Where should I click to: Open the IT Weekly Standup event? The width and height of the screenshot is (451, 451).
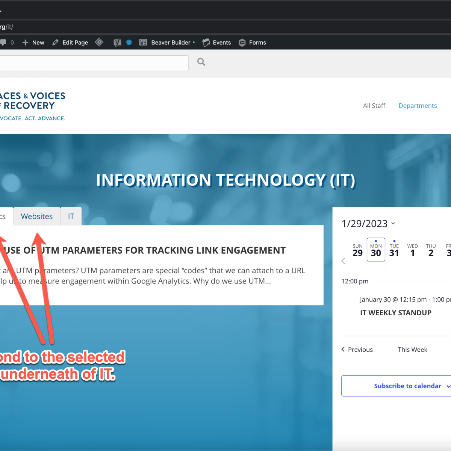tap(395, 313)
